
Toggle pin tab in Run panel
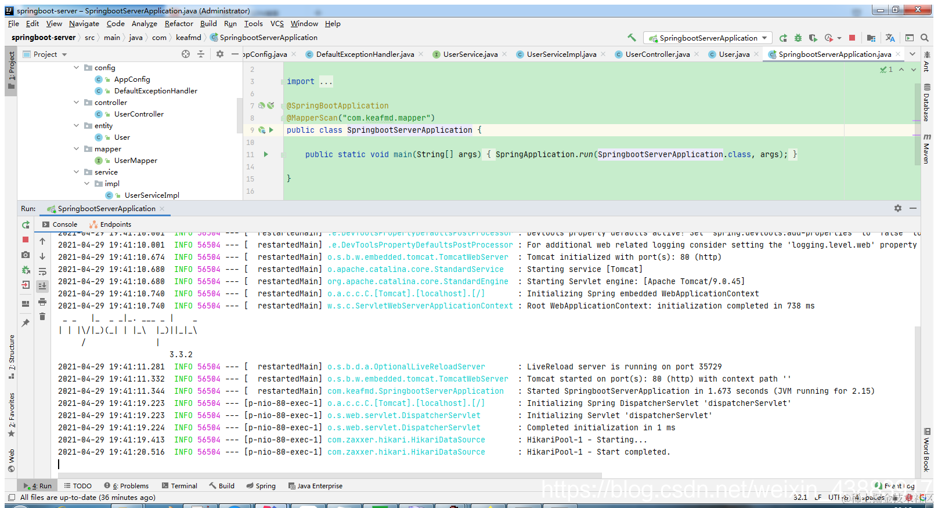[x=26, y=322]
